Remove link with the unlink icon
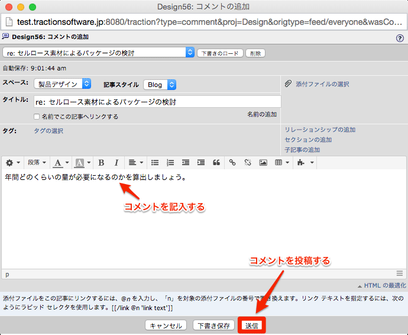 (248, 163)
